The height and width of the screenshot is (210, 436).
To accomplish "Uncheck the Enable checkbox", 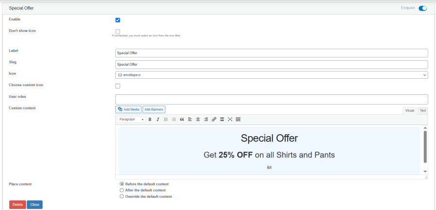I will pos(118,20).
